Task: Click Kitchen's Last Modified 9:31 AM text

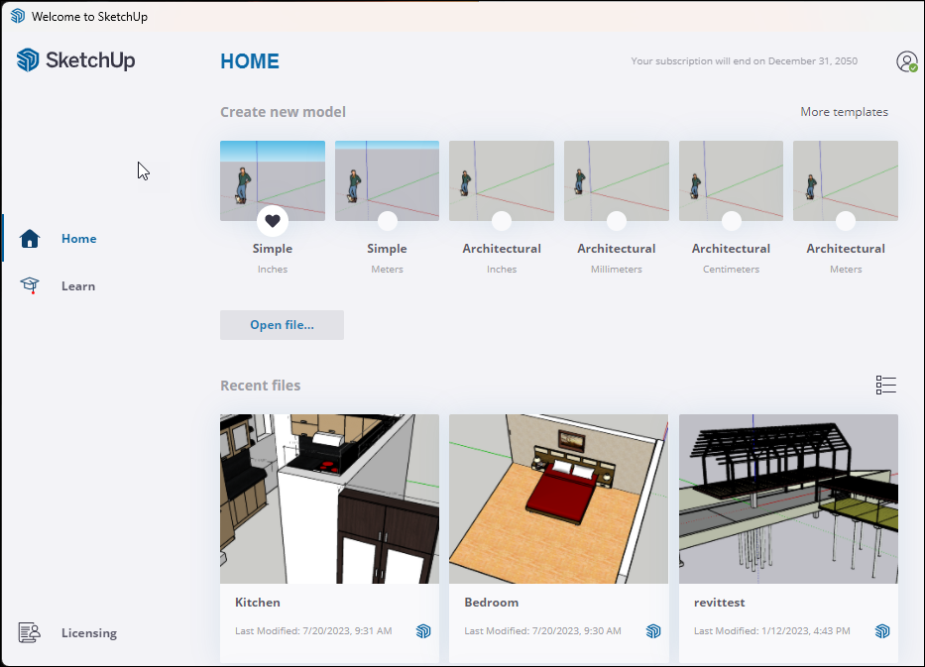Action: point(313,631)
